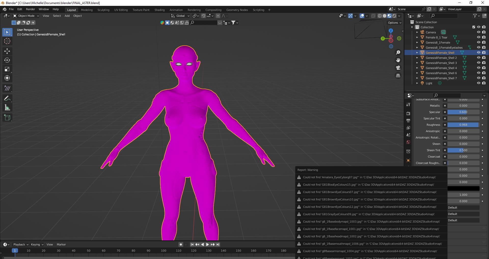The image size is (489, 259).
Task: Jump to frame 60 on the timeline
Action: tap(103, 251)
